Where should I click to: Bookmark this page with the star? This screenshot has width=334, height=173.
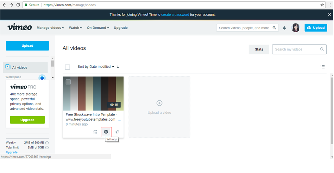[322, 5]
